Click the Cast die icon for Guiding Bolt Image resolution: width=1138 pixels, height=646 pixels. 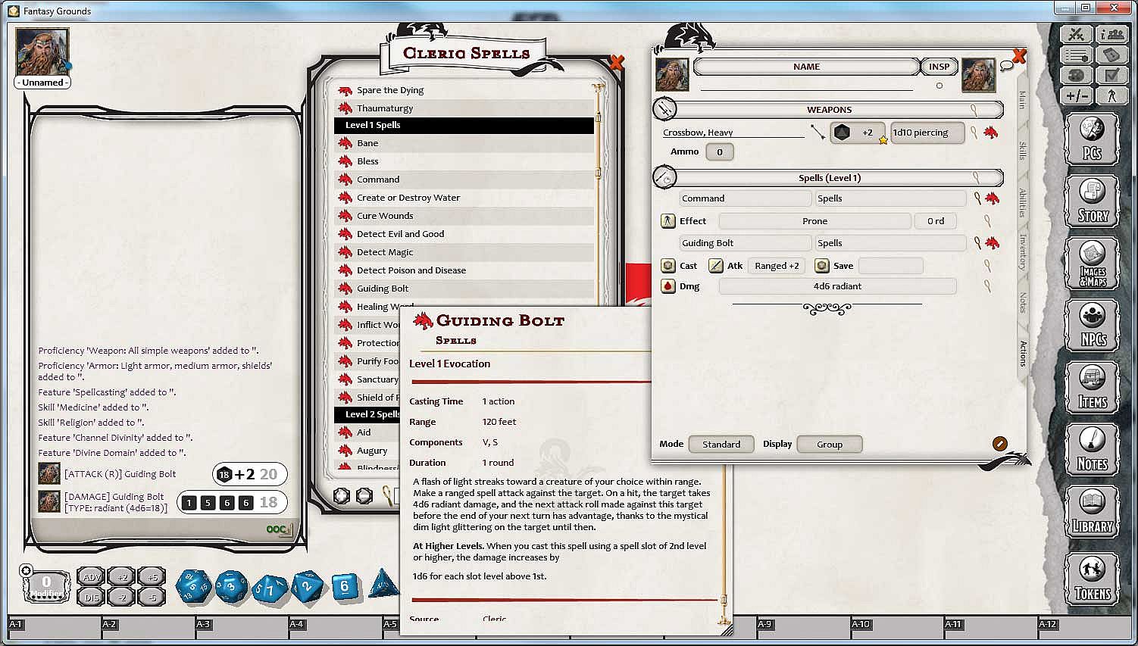pos(668,266)
